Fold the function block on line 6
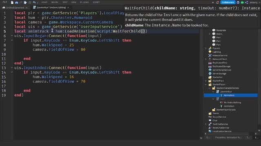Image resolution: width=261 pixels, height=146 pixels. pos(12,36)
